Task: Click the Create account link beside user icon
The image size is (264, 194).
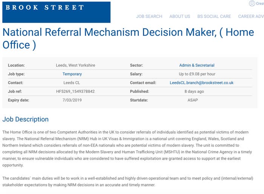Action: click(x=260, y=3)
